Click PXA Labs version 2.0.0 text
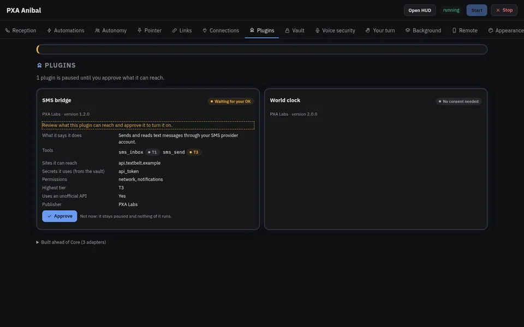Image resolution: width=524 pixels, height=327 pixels. point(294,114)
